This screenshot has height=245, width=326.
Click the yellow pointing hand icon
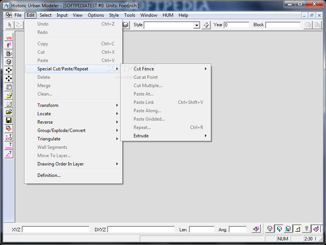pyautogui.click(x=9, y=95)
